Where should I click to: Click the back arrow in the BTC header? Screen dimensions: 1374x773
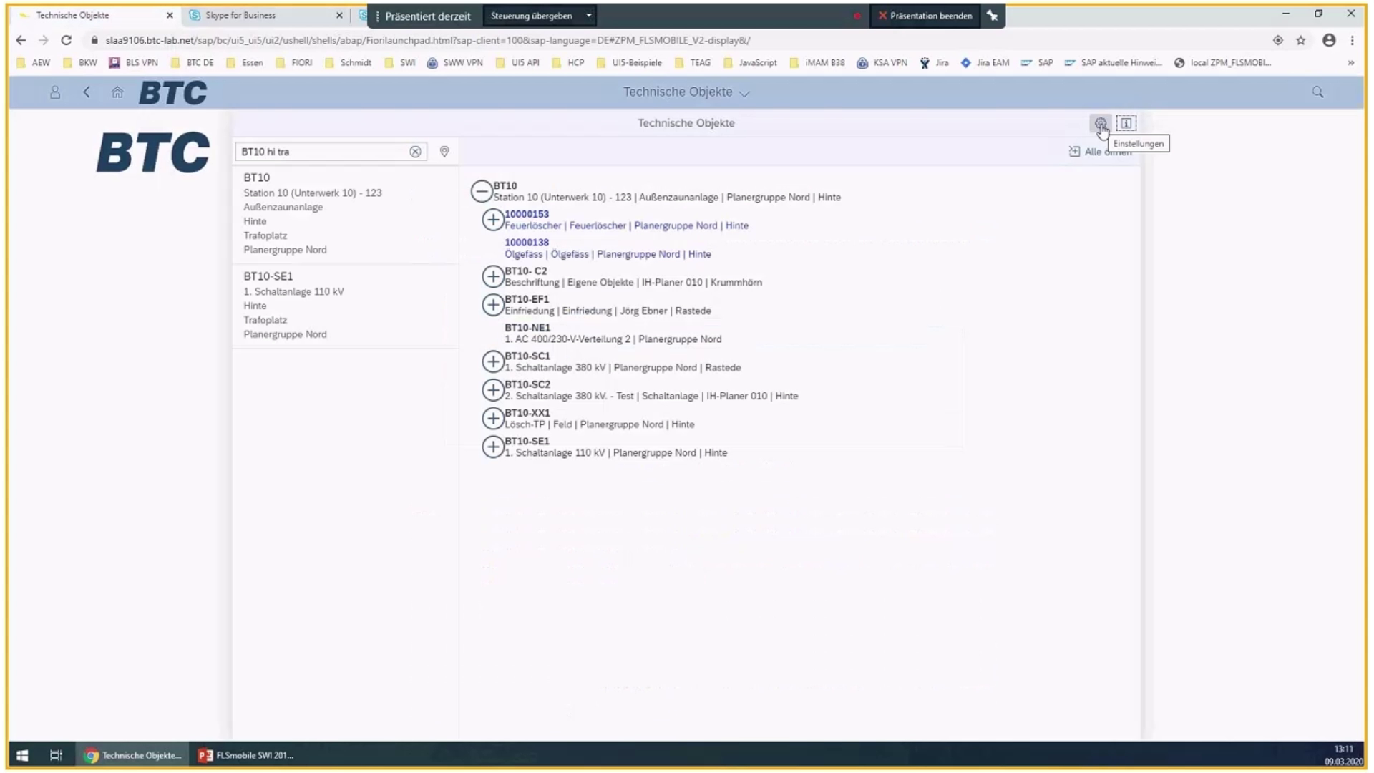pos(87,92)
